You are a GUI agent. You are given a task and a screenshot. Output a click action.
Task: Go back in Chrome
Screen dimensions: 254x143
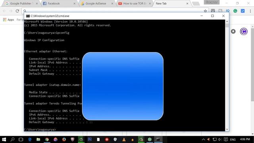pos(4,11)
